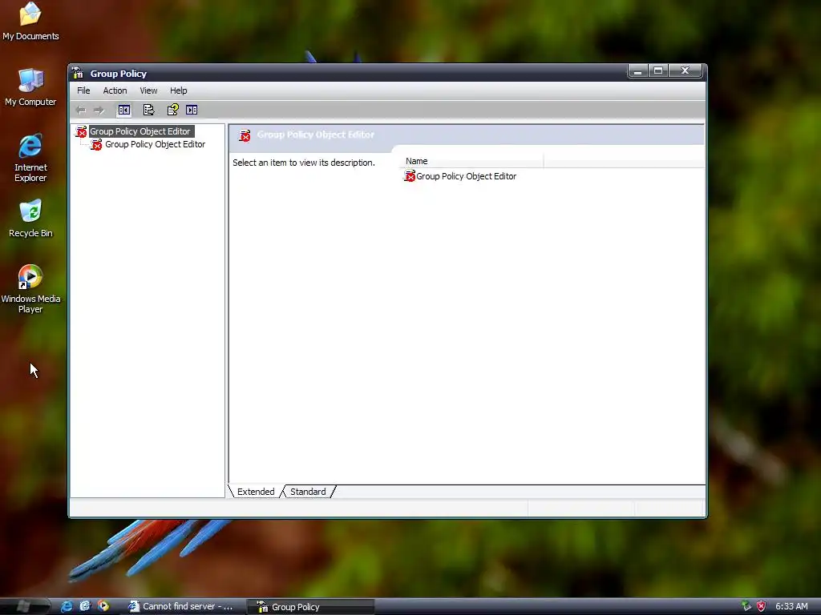Switch to the Extended tab
821x615 pixels.
click(256, 492)
